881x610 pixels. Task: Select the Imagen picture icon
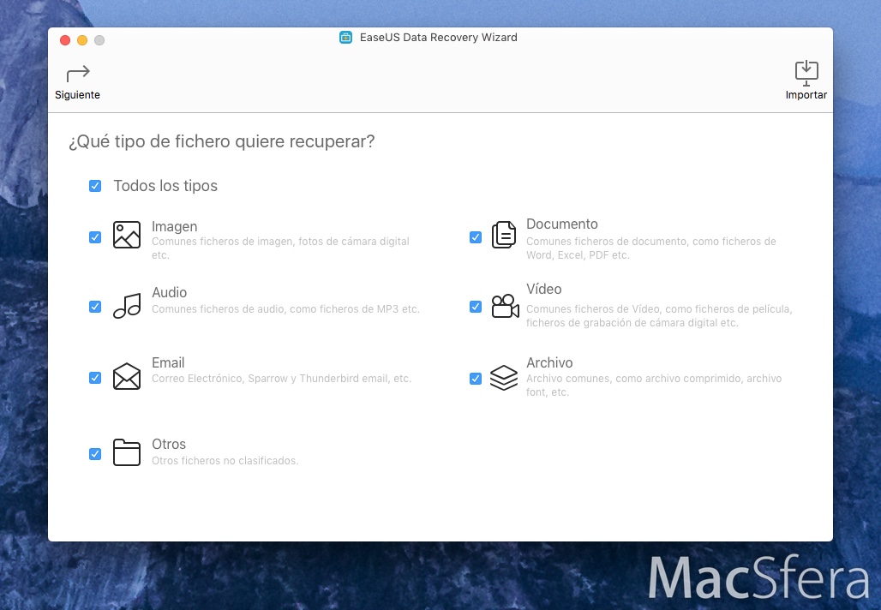click(x=127, y=235)
